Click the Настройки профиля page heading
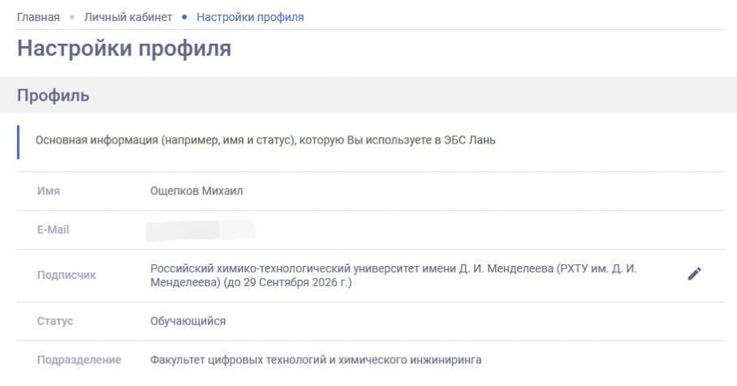This screenshot has height=386, width=737. click(124, 48)
